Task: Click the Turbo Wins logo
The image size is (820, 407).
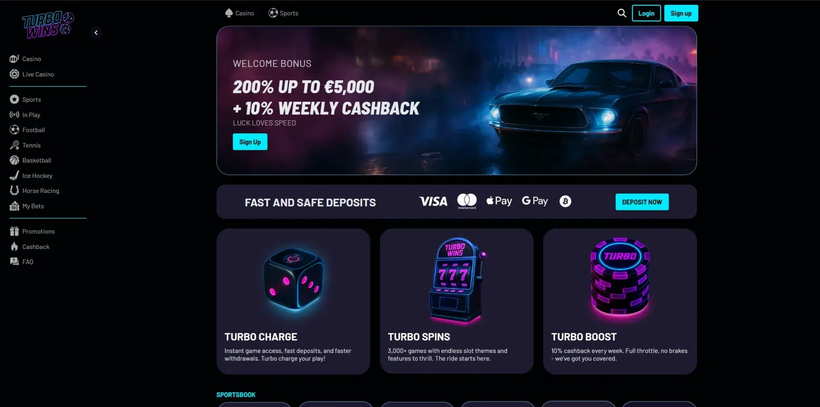Action: click(48, 25)
